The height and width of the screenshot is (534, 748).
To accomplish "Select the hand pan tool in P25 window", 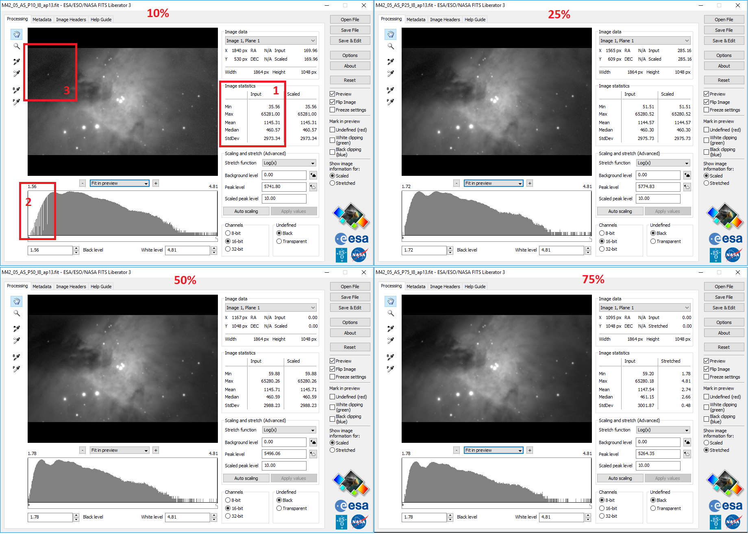I will pyautogui.click(x=391, y=34).
